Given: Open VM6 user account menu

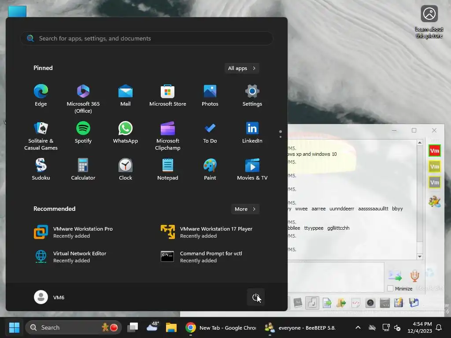Looking at the screenshot, I should [49, 297].
